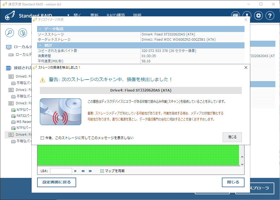
Task: Click 閉じる at bottom of disk image dialog
Action: [233, 182]
